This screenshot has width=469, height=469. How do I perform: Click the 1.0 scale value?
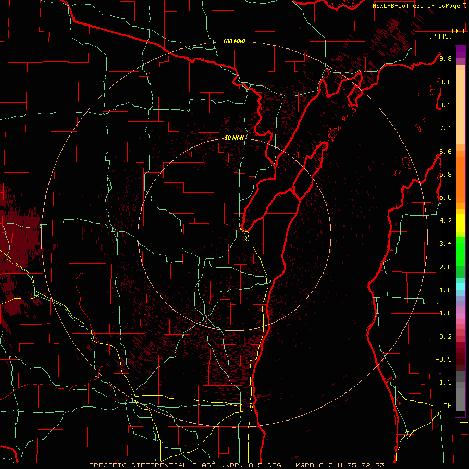[446, 313]
